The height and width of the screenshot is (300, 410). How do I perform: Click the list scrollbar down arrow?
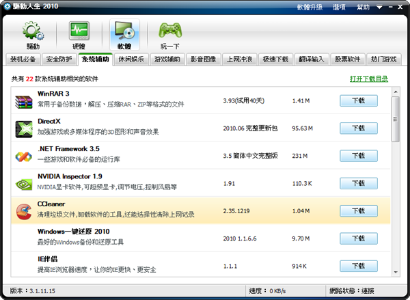[x=396, y=273]
